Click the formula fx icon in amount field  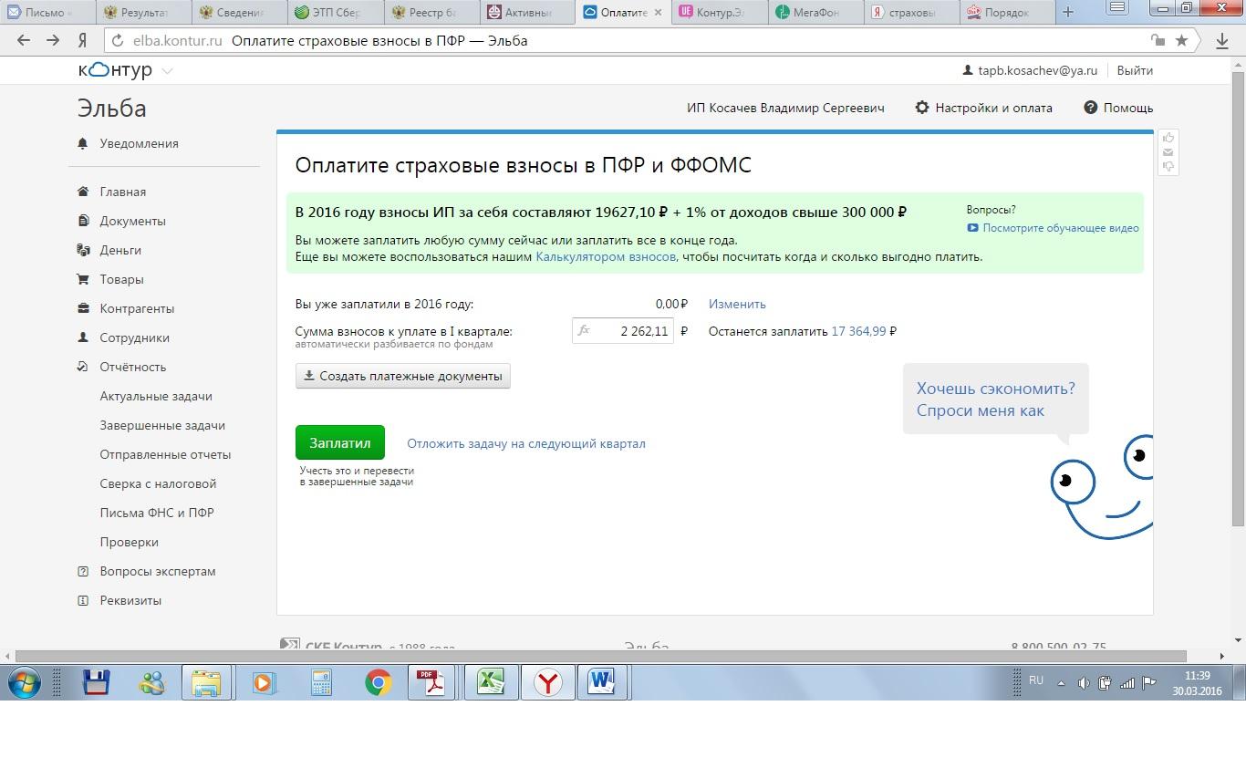click(584, 331)
